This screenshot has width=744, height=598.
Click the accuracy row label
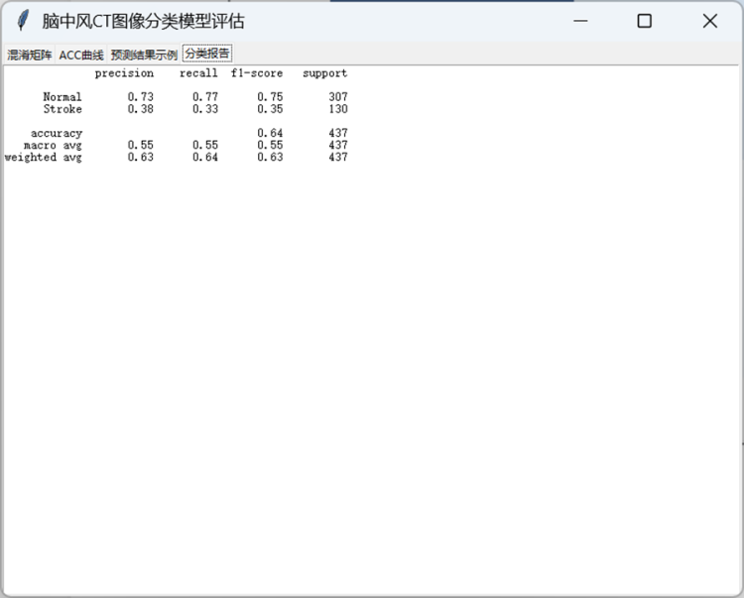pyautogui.click(x=57, y=133)
